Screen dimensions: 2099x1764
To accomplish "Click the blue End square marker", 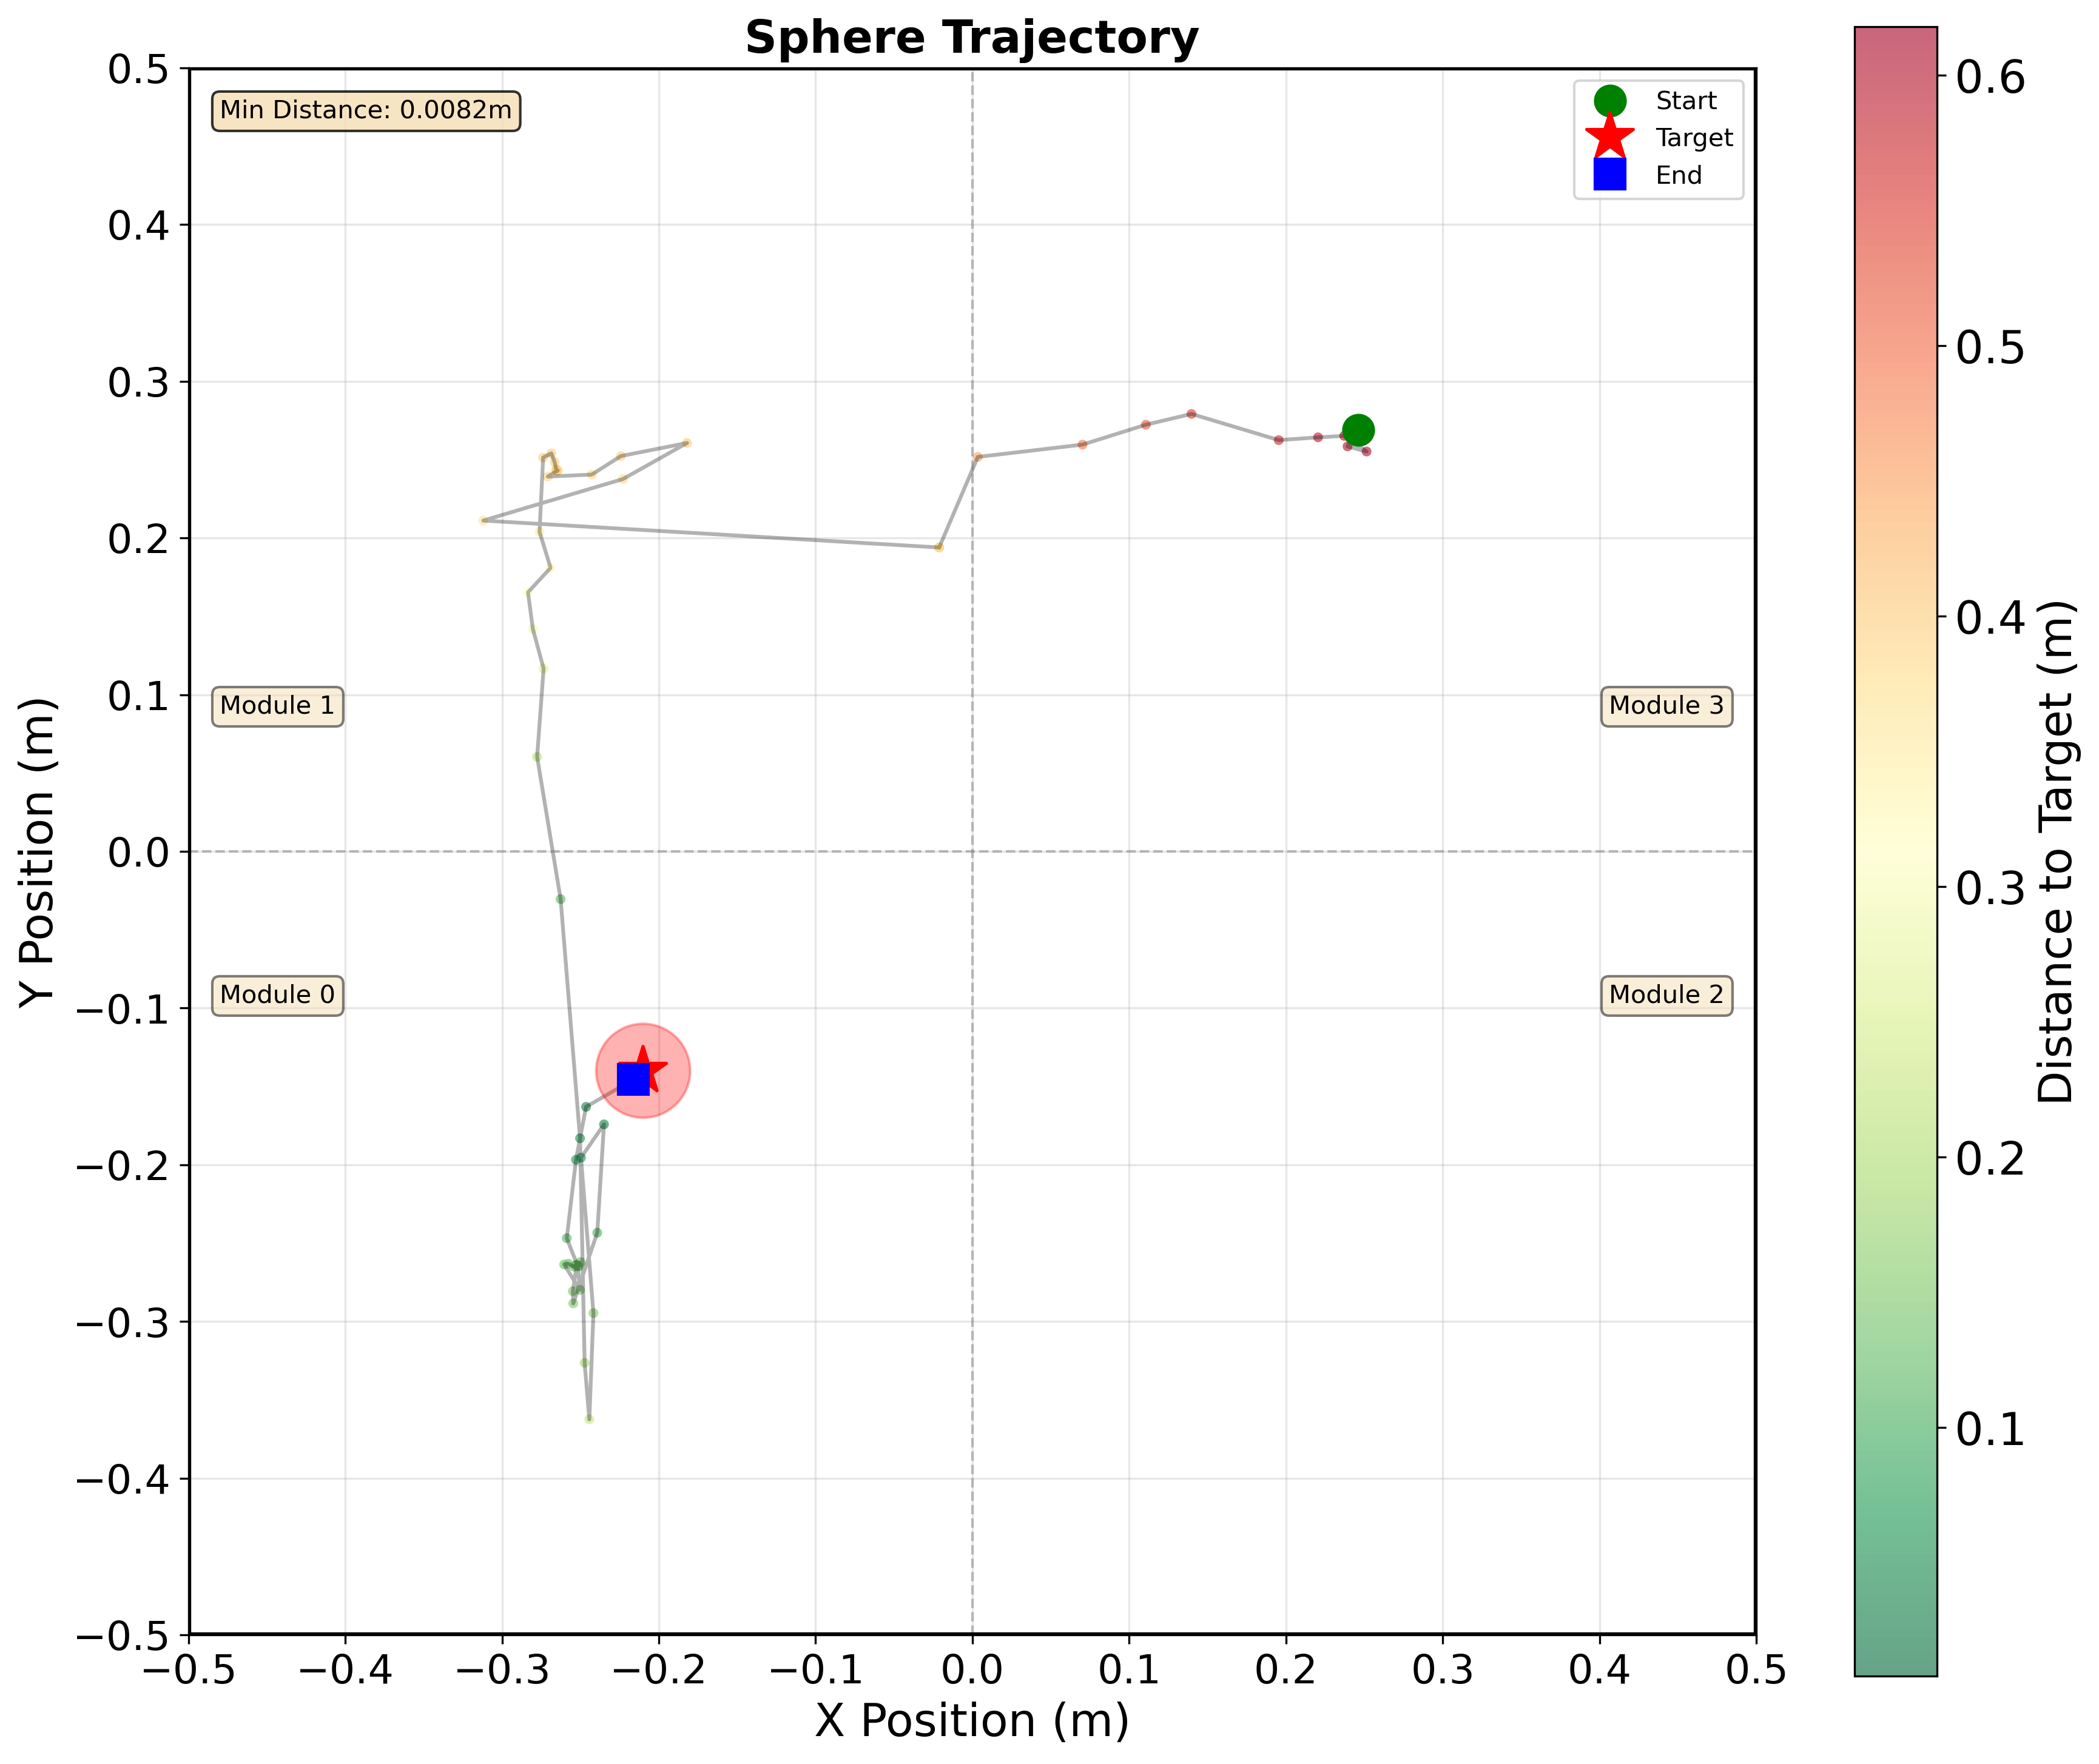I will pyautogui.click(x=632, y=1079).
